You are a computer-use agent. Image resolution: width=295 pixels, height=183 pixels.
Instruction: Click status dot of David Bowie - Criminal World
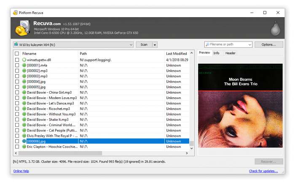pyautogui.click(x=24, y=125)
